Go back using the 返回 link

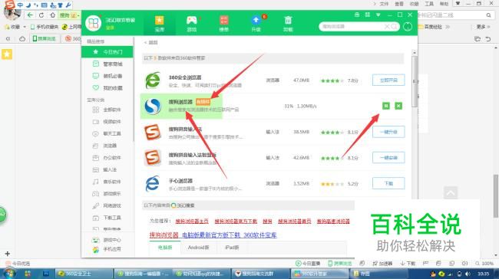[150, 42]
